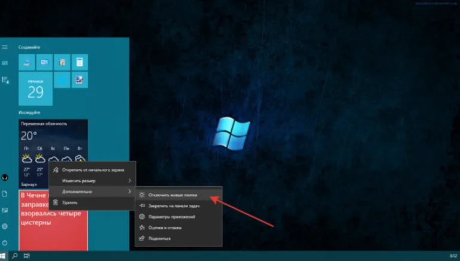Open Параметры приложений from submenu

(x=178, y=217)
